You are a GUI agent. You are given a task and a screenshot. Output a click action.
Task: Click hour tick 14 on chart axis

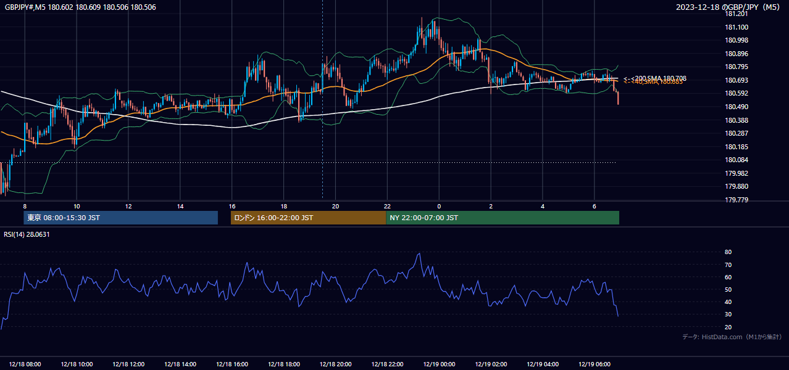click(x=180, y=206)
